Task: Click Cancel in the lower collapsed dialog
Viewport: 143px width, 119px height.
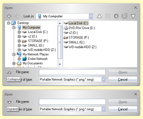Action: (x=123, y=109)
